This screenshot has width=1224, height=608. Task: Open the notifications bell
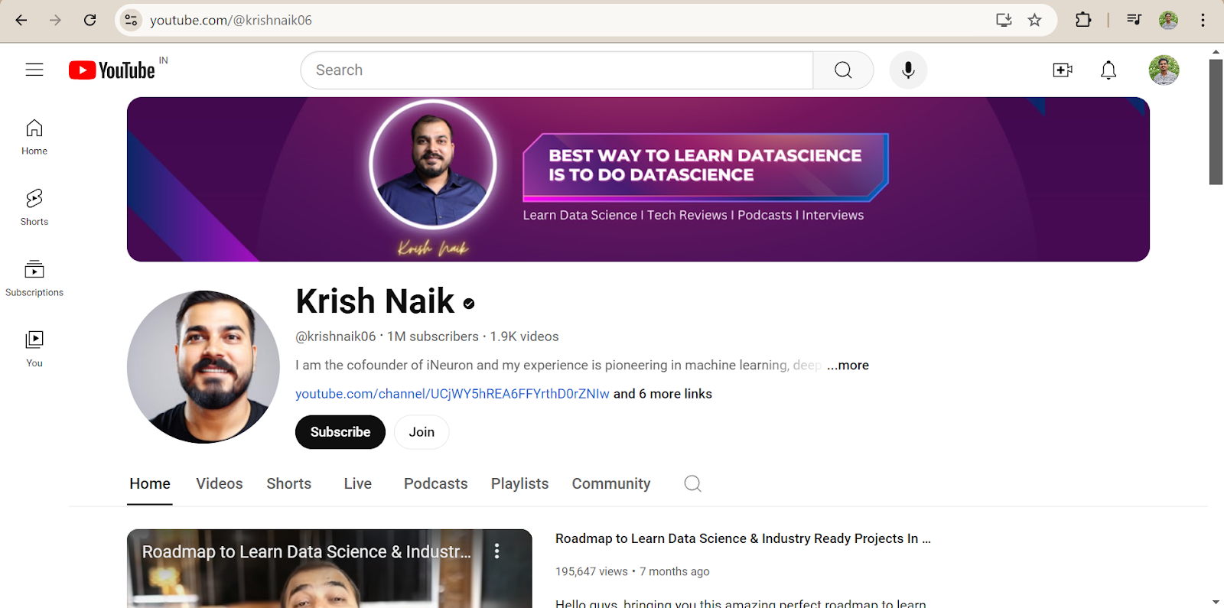pyautogui.click(x=1108, y=70)
